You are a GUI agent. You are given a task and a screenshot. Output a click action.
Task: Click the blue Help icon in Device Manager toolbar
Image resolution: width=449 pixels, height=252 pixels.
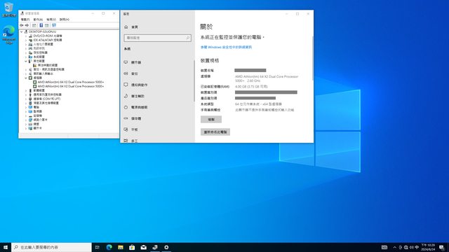point(41,25)
